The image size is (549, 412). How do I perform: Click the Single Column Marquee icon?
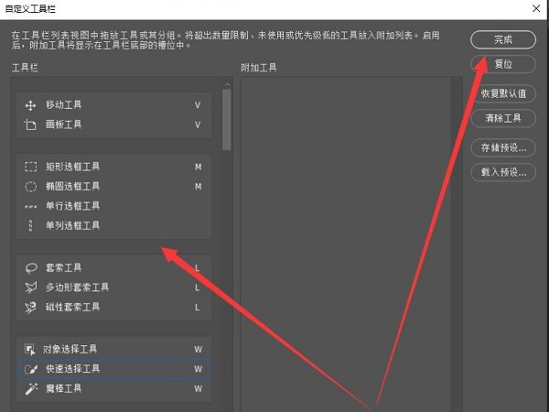(30, 226)
